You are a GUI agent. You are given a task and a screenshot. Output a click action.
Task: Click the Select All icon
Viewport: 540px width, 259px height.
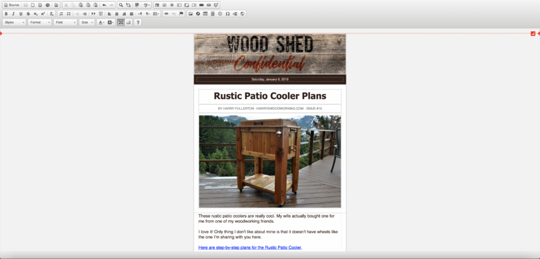[x=137, y=5]
